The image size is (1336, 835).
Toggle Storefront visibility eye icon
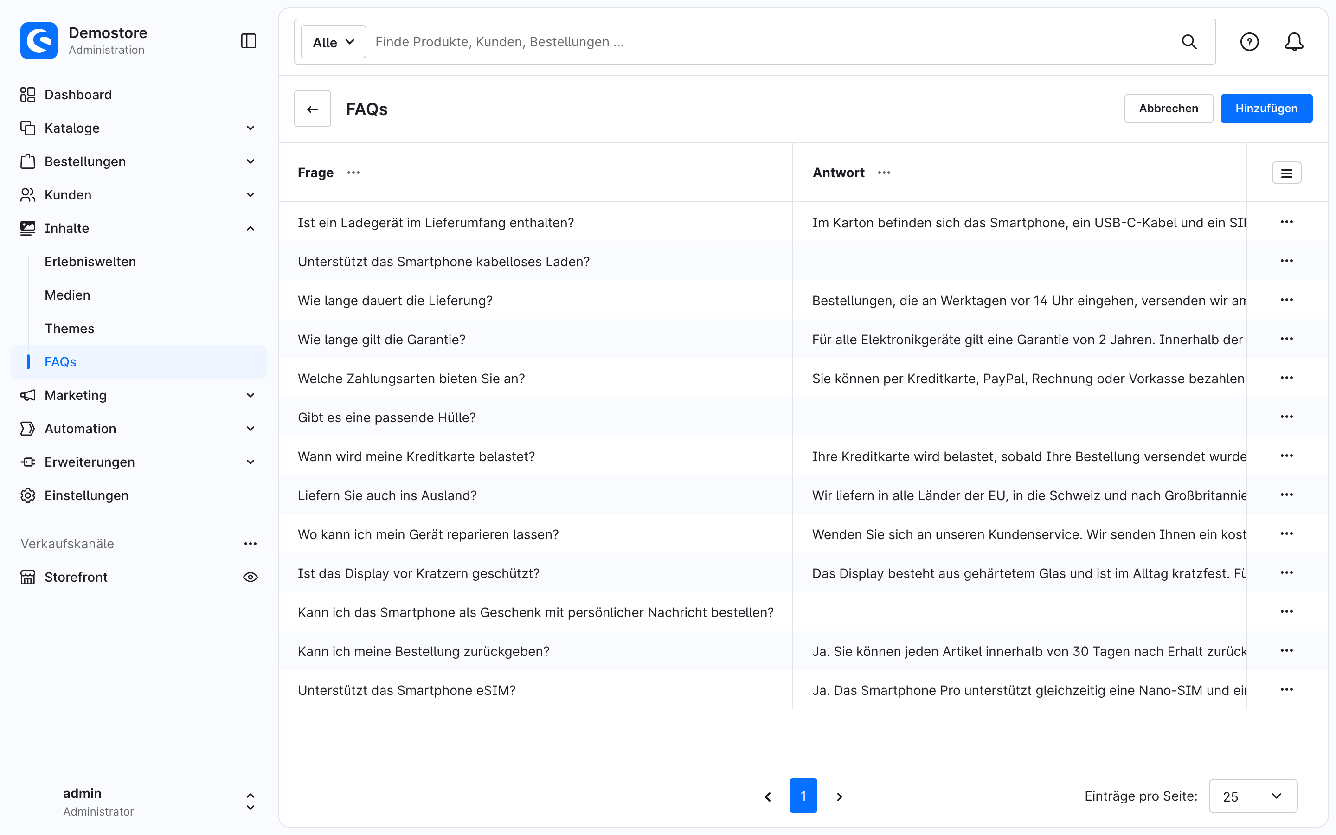click(250, 577)
